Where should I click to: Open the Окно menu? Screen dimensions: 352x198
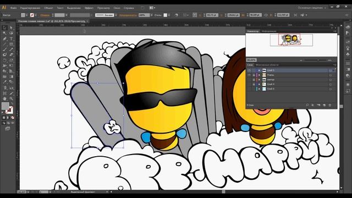117,8
